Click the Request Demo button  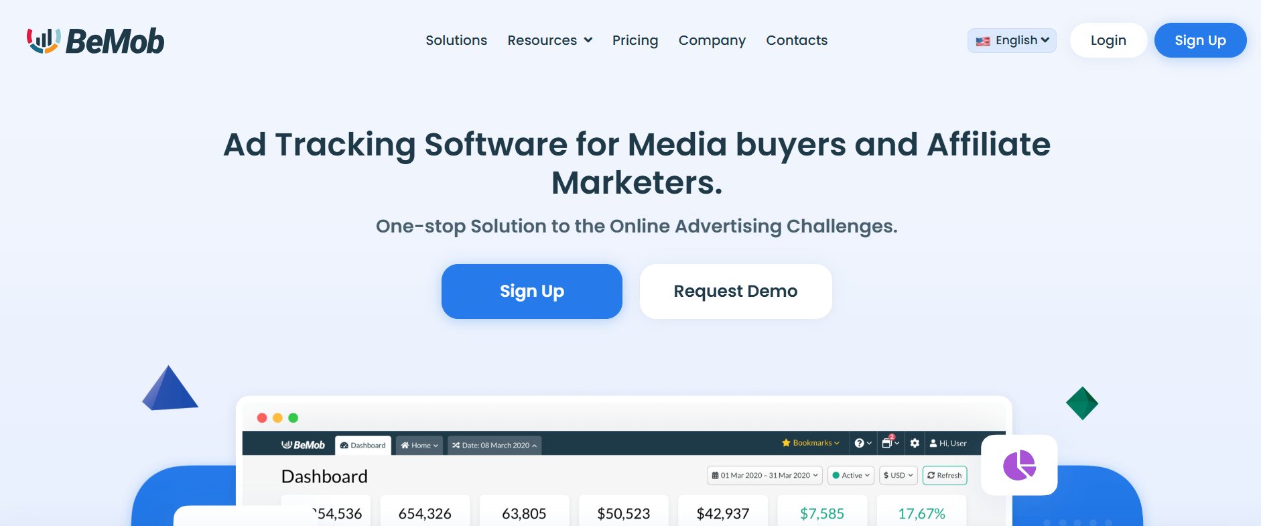point(736,291)
